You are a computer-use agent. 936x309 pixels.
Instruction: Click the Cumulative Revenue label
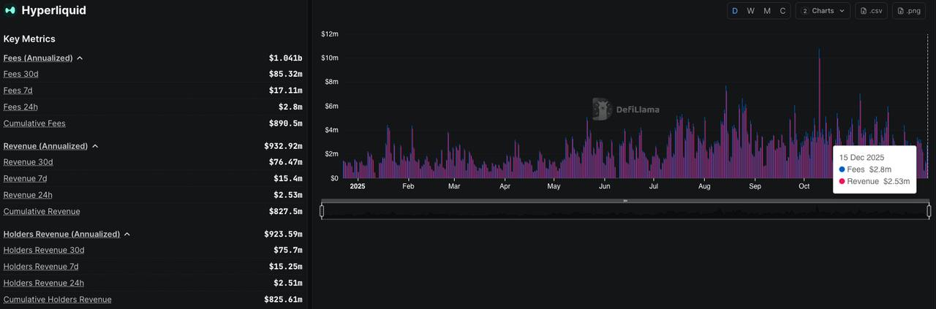click(42, 212)
